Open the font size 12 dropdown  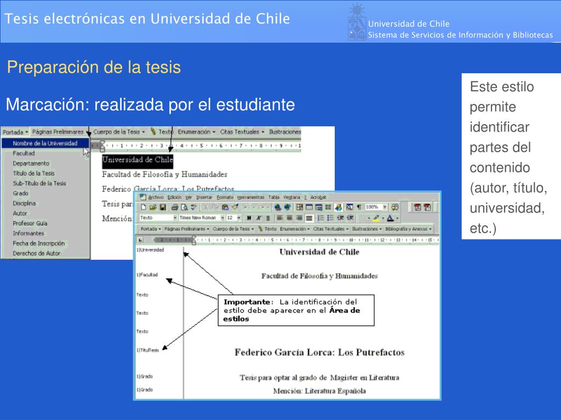[239, 218]
